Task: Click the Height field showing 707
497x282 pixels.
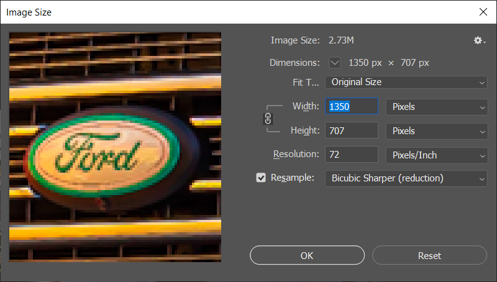Action: (352, 130)
